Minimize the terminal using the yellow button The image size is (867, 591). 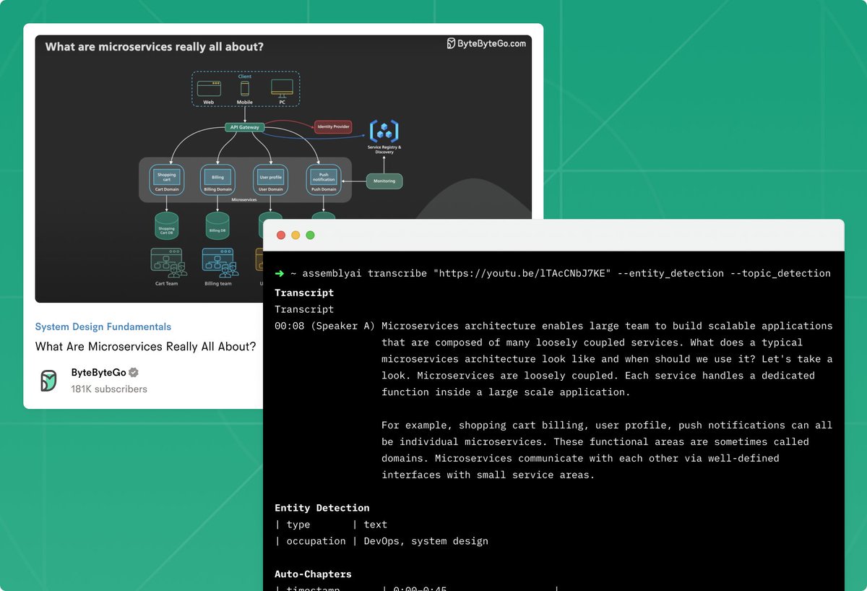296,236
